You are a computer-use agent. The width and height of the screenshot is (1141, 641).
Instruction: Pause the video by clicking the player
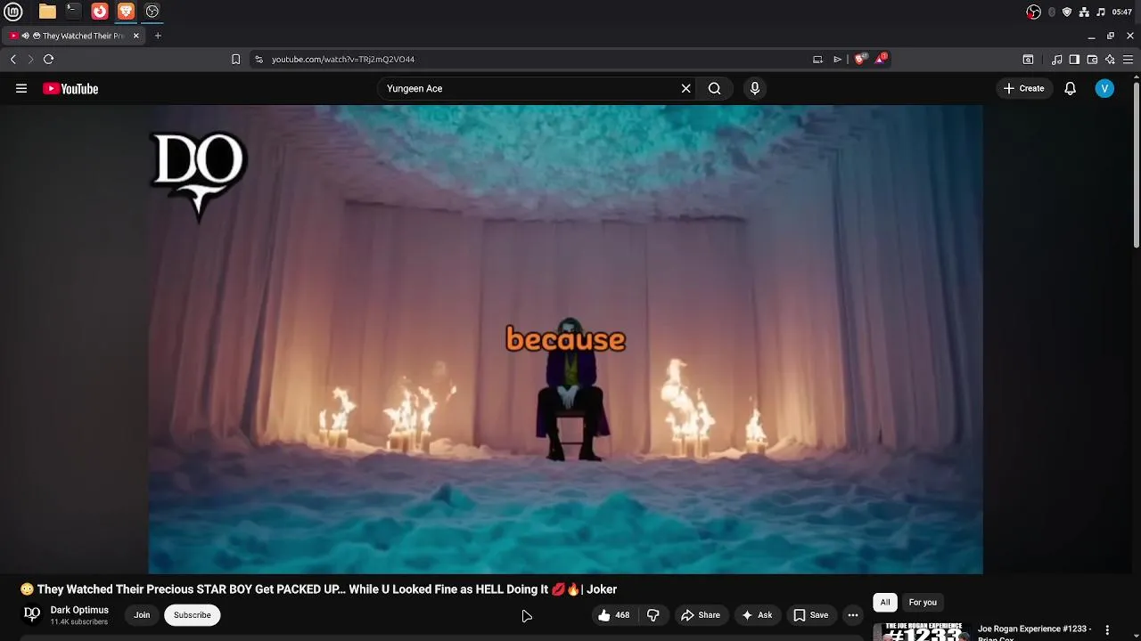click(x=565, y=339)
